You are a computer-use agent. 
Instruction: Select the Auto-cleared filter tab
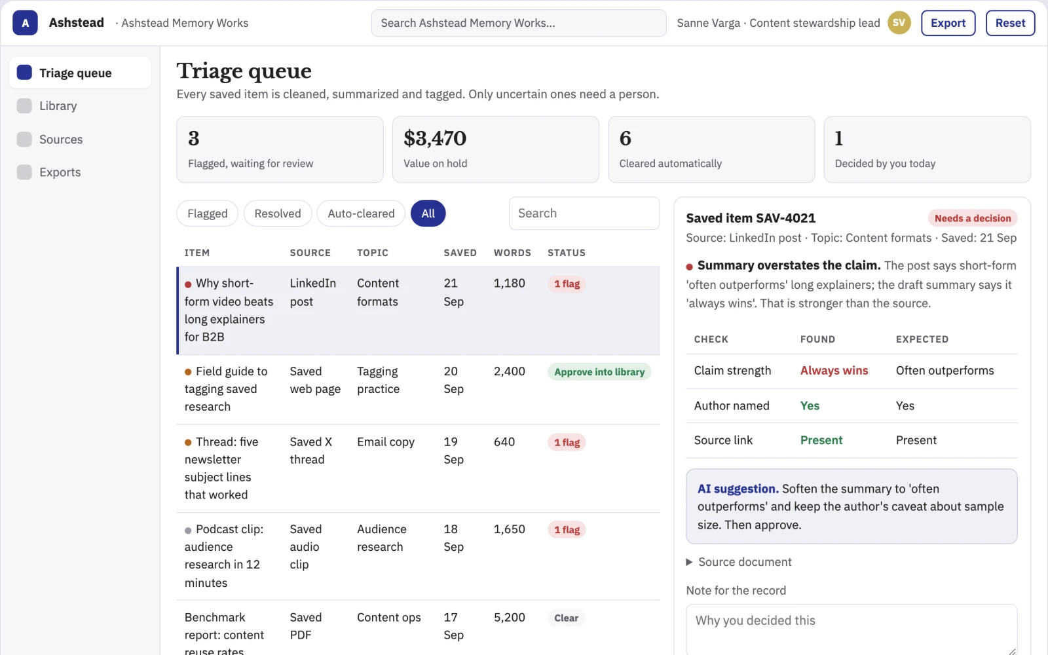pyautogui.click(x=361, y=214)
